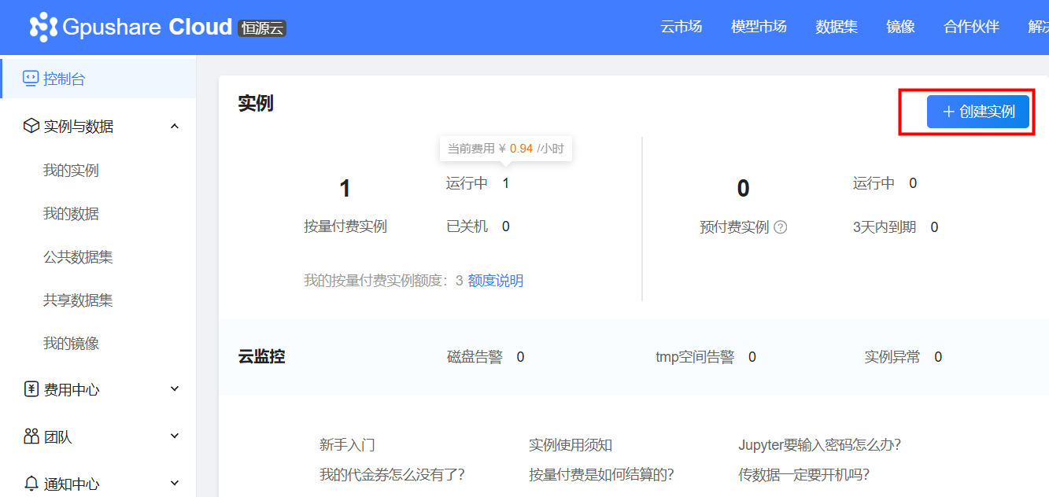Open the 按量付费是如何结算的 link
Viewport: 1049px width, 497px height.
(602, 475)
